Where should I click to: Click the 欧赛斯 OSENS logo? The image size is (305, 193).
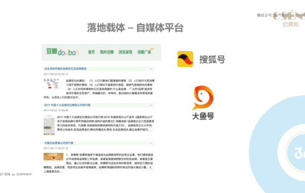(x=290, y=19)
